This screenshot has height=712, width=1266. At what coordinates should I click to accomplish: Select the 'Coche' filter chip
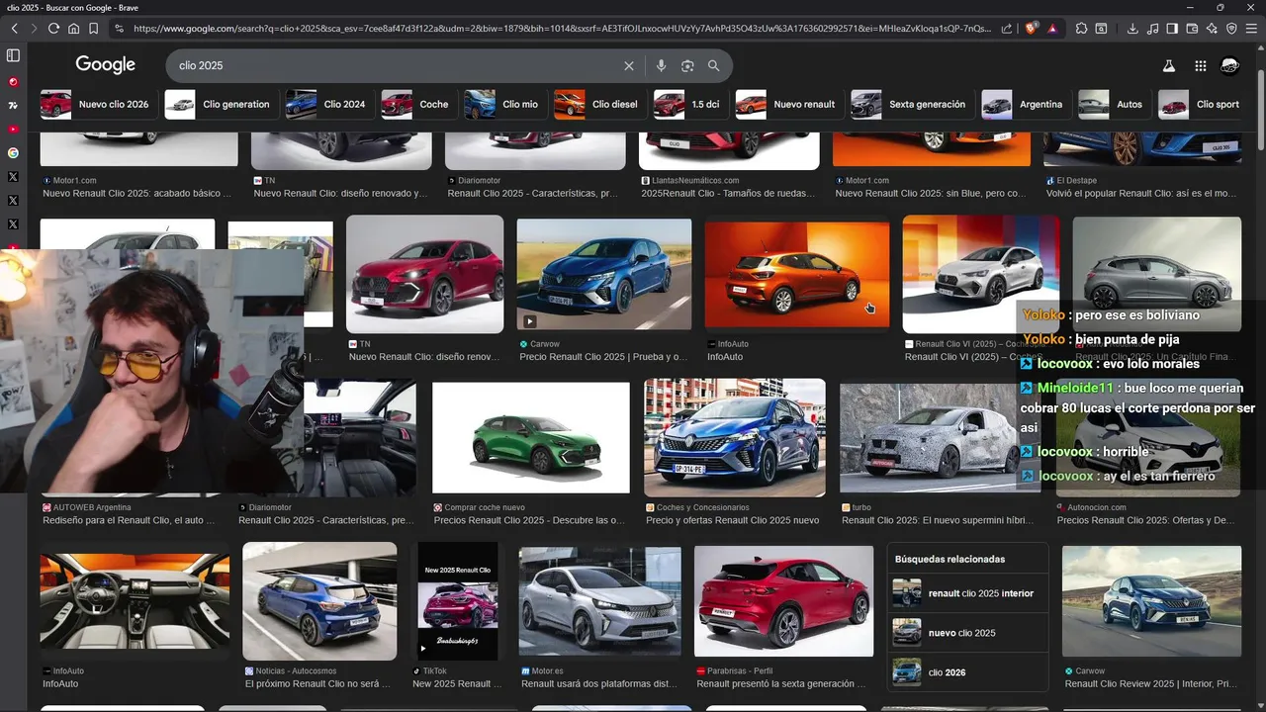point(417,104)
